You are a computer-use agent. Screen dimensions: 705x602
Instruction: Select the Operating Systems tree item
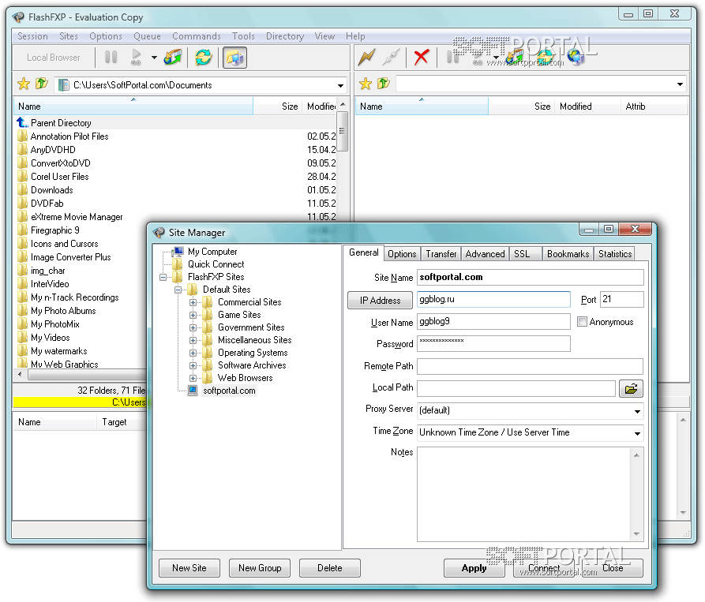pyautogui.click(x=253, y=353)
